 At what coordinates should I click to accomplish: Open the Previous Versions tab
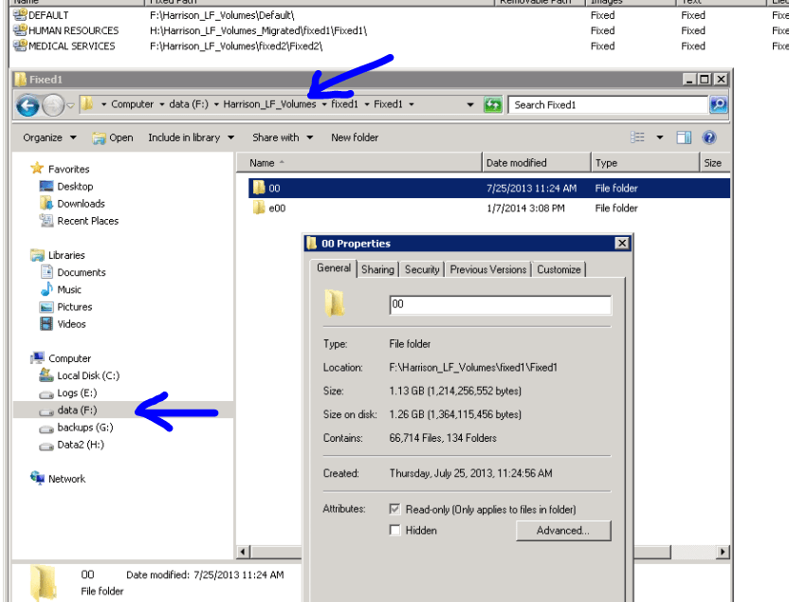(x=486, y=269)
